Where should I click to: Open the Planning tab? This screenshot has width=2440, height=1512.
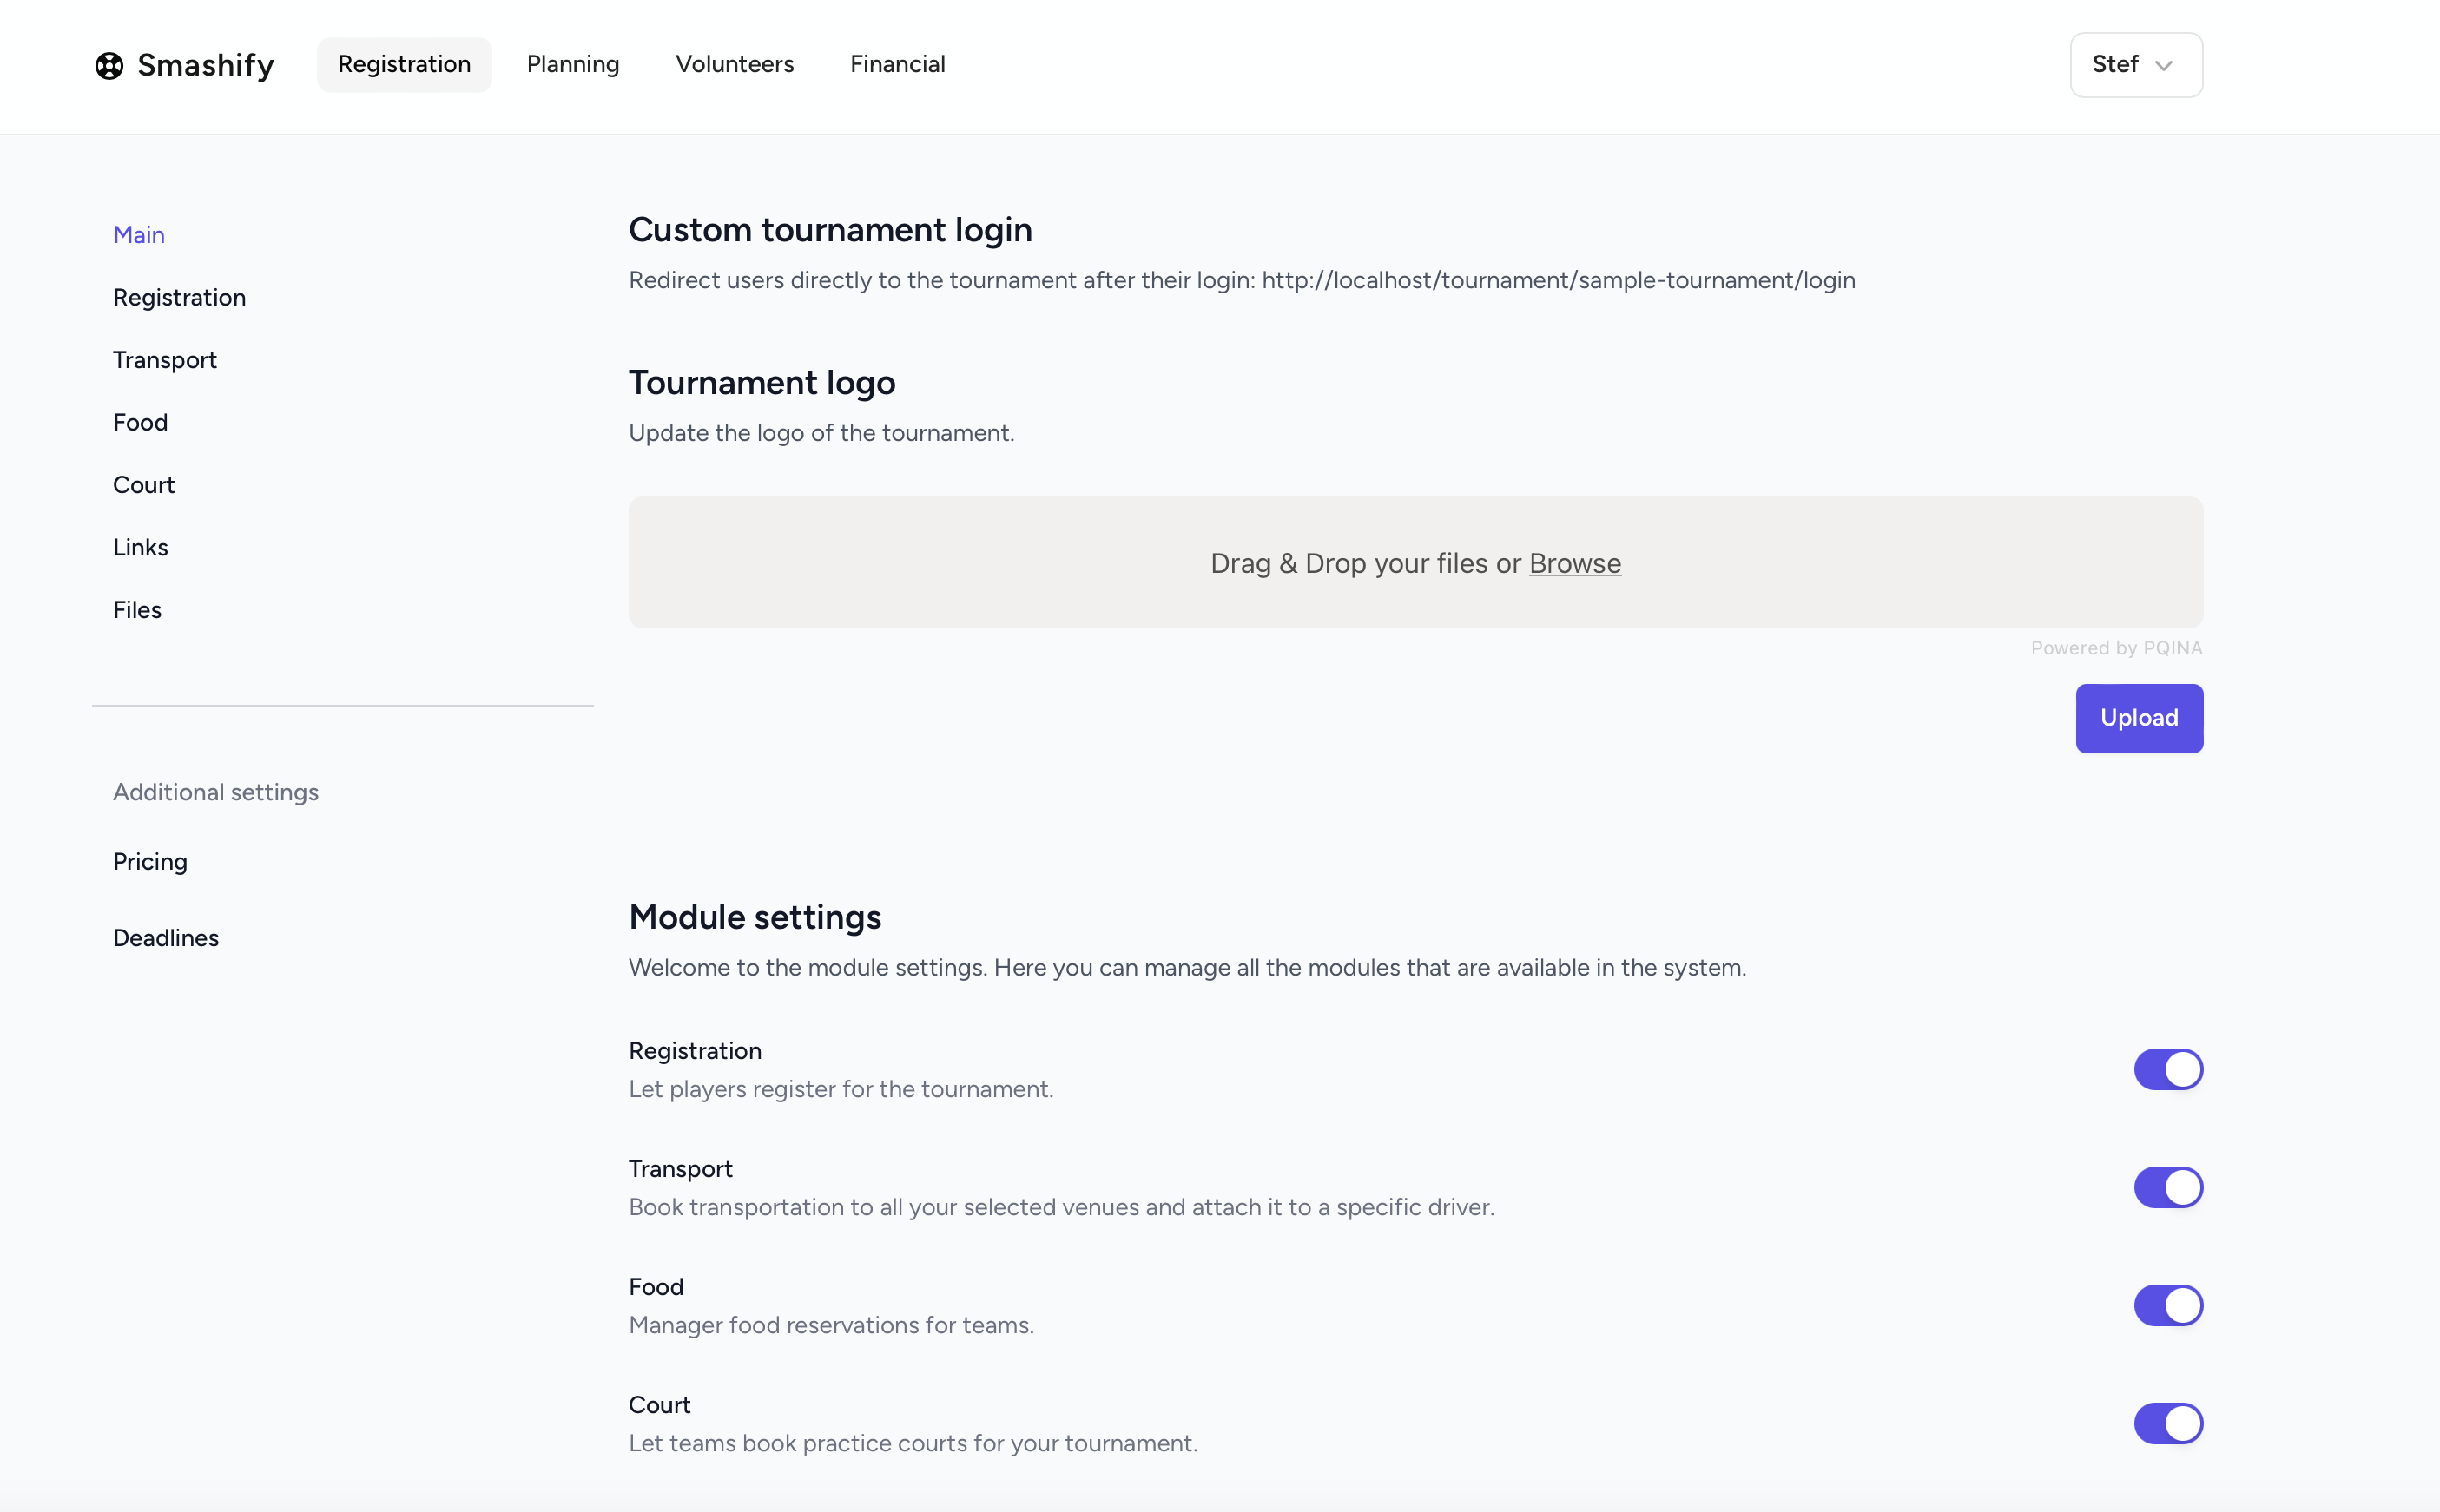coord(572,65)
